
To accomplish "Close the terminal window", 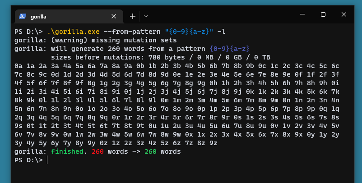I will pyautogui.click(x=344, y=14).
